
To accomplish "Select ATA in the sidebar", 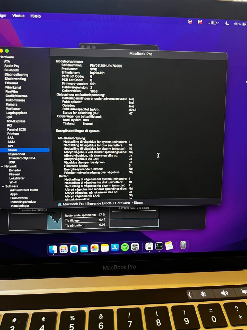I will click(7, 61).
